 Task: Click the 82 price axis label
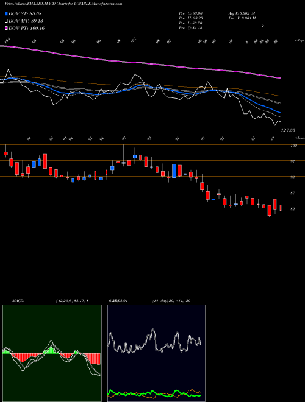coord(292,209)
